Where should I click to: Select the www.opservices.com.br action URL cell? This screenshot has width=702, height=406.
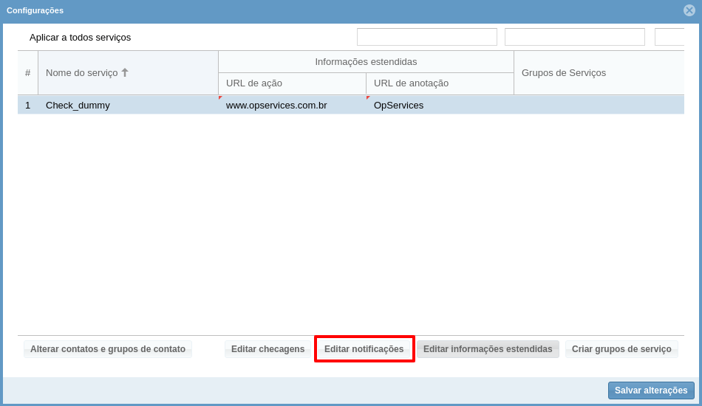pos(291,105)
